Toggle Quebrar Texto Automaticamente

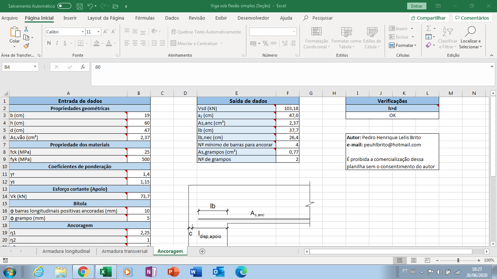pos(206,32)
